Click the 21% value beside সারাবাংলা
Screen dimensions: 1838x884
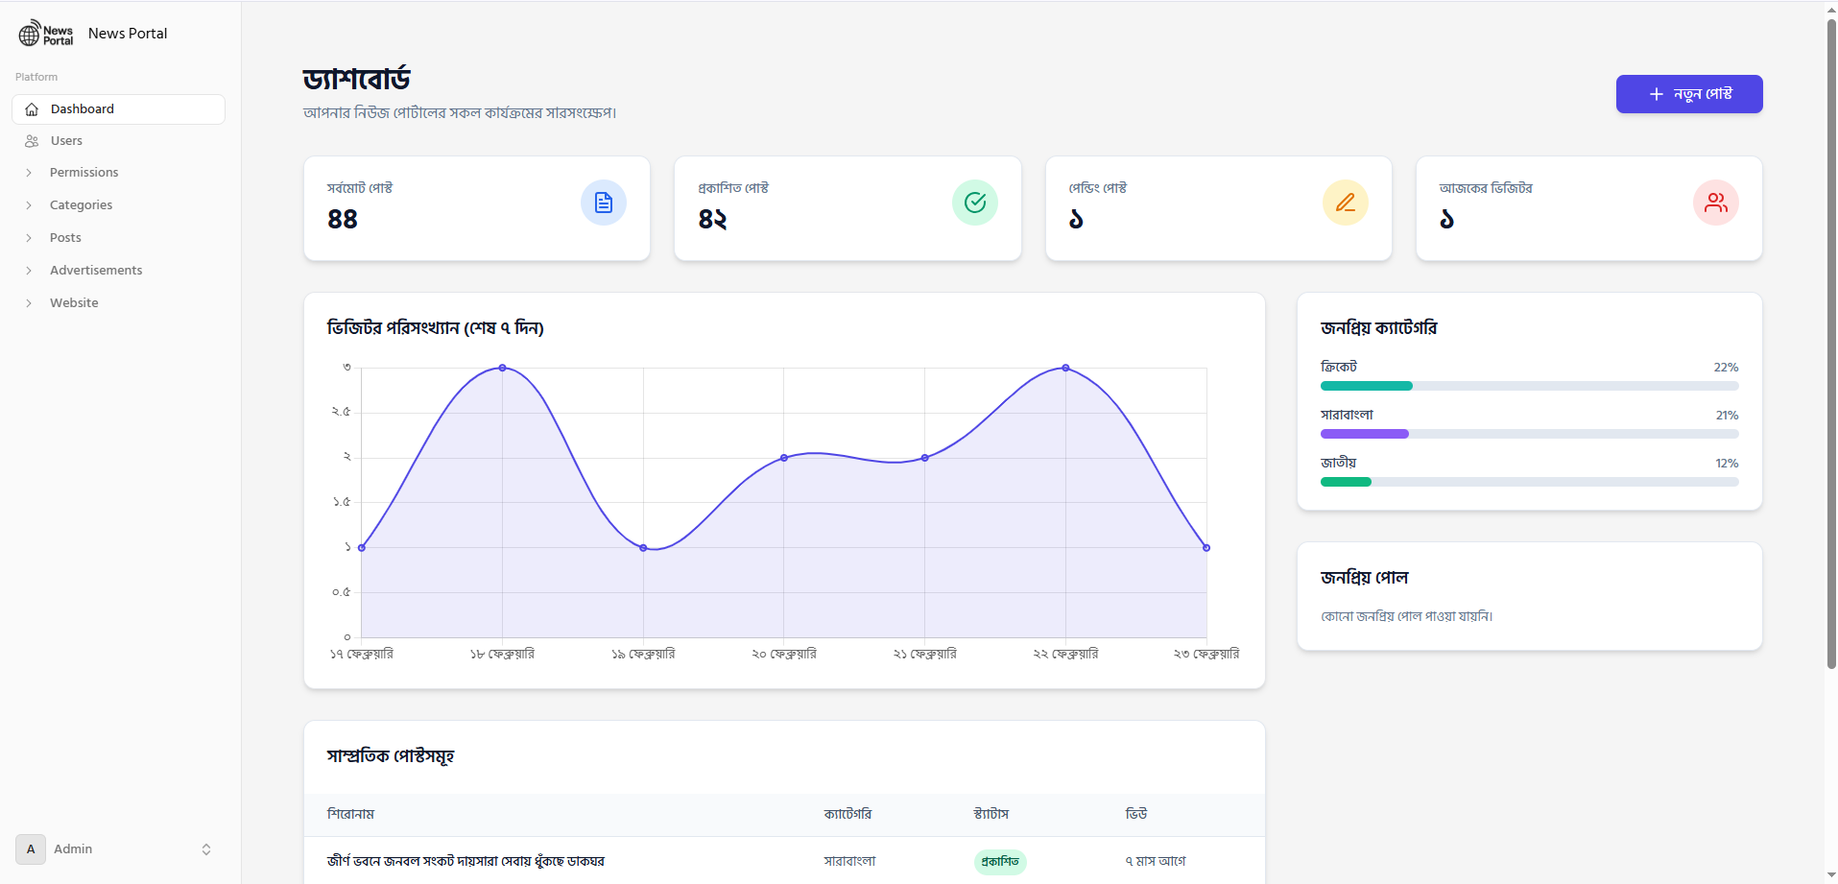[1727, 416]
